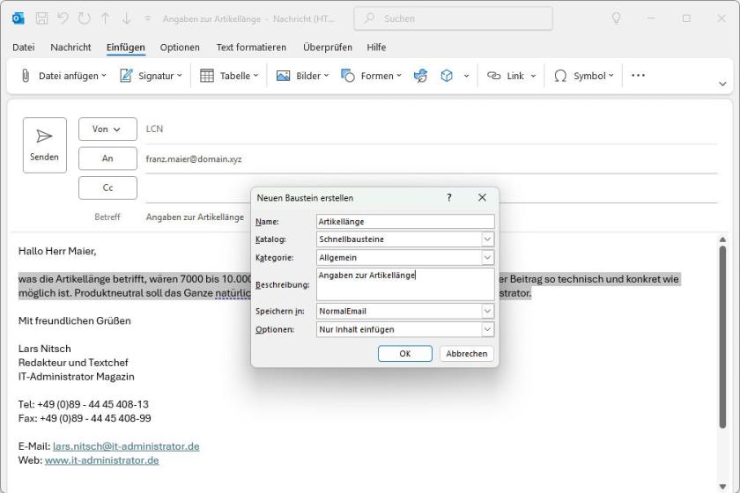This screenshot has height=493, width=740.
Task: Open the Speichern in combo box
Action: click(x=405, y=311)
